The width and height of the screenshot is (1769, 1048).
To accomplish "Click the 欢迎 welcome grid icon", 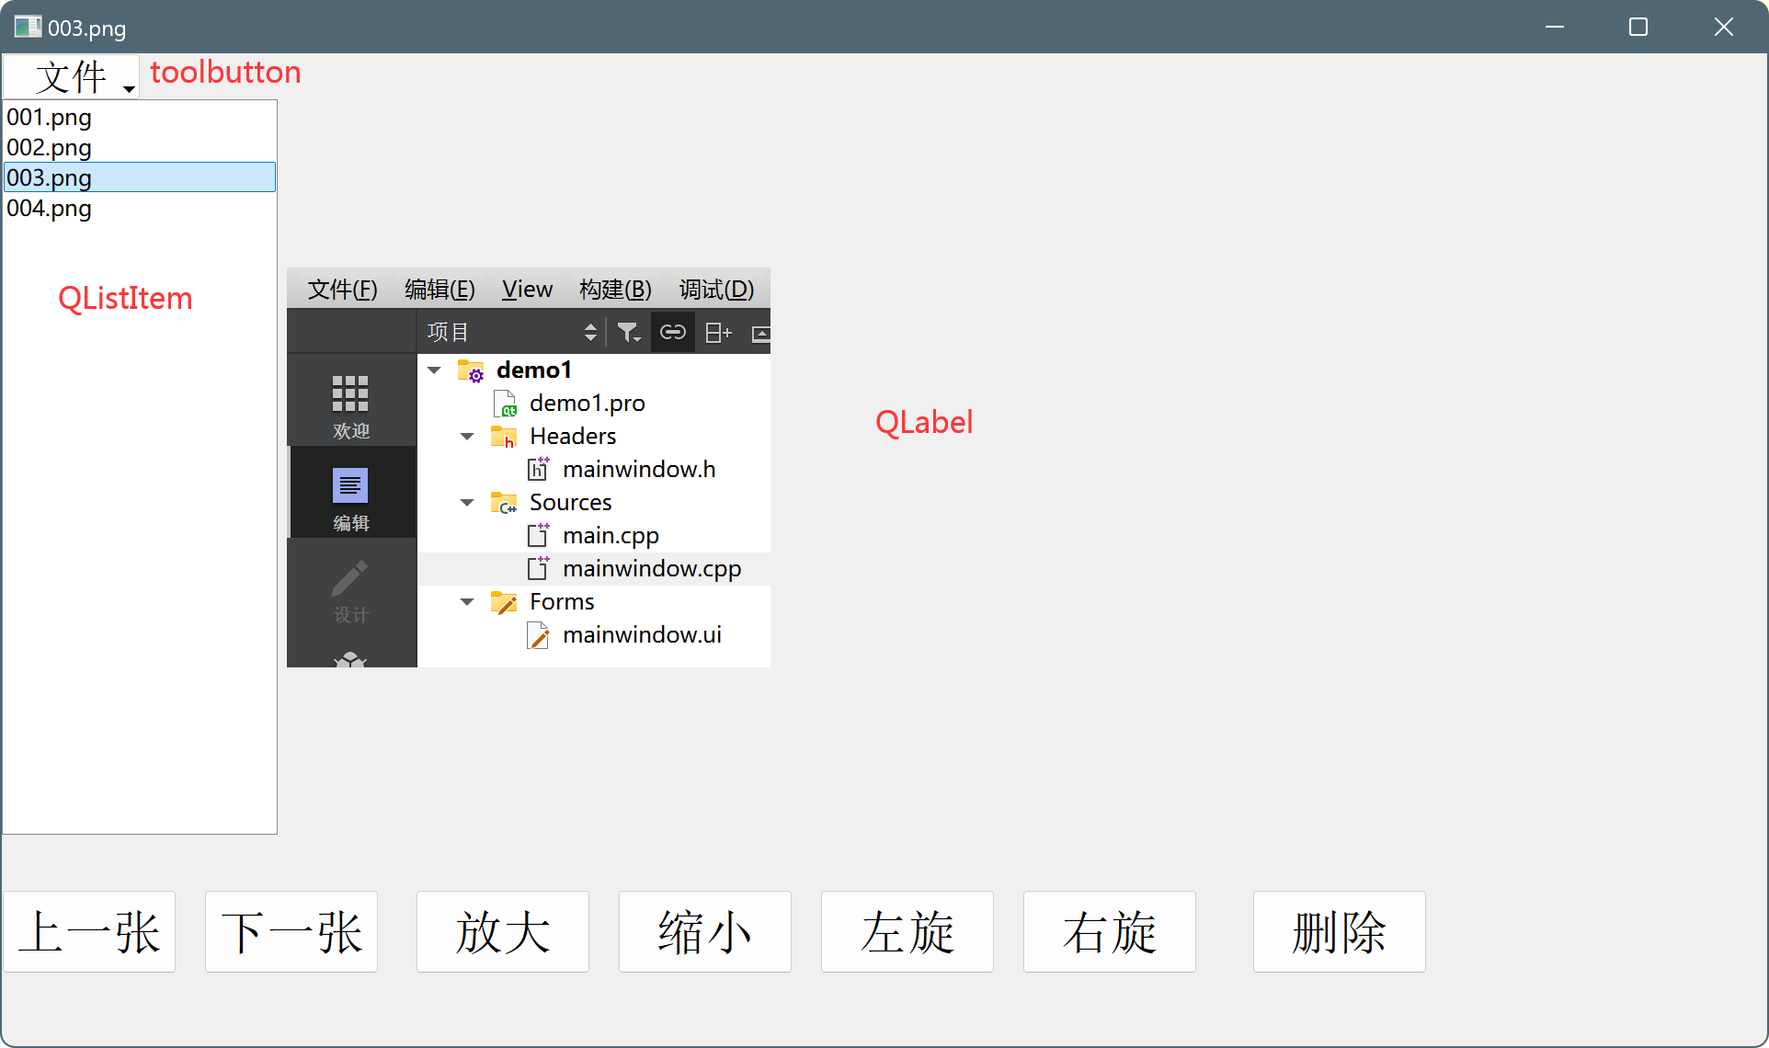I will click(x=350, y=394).
